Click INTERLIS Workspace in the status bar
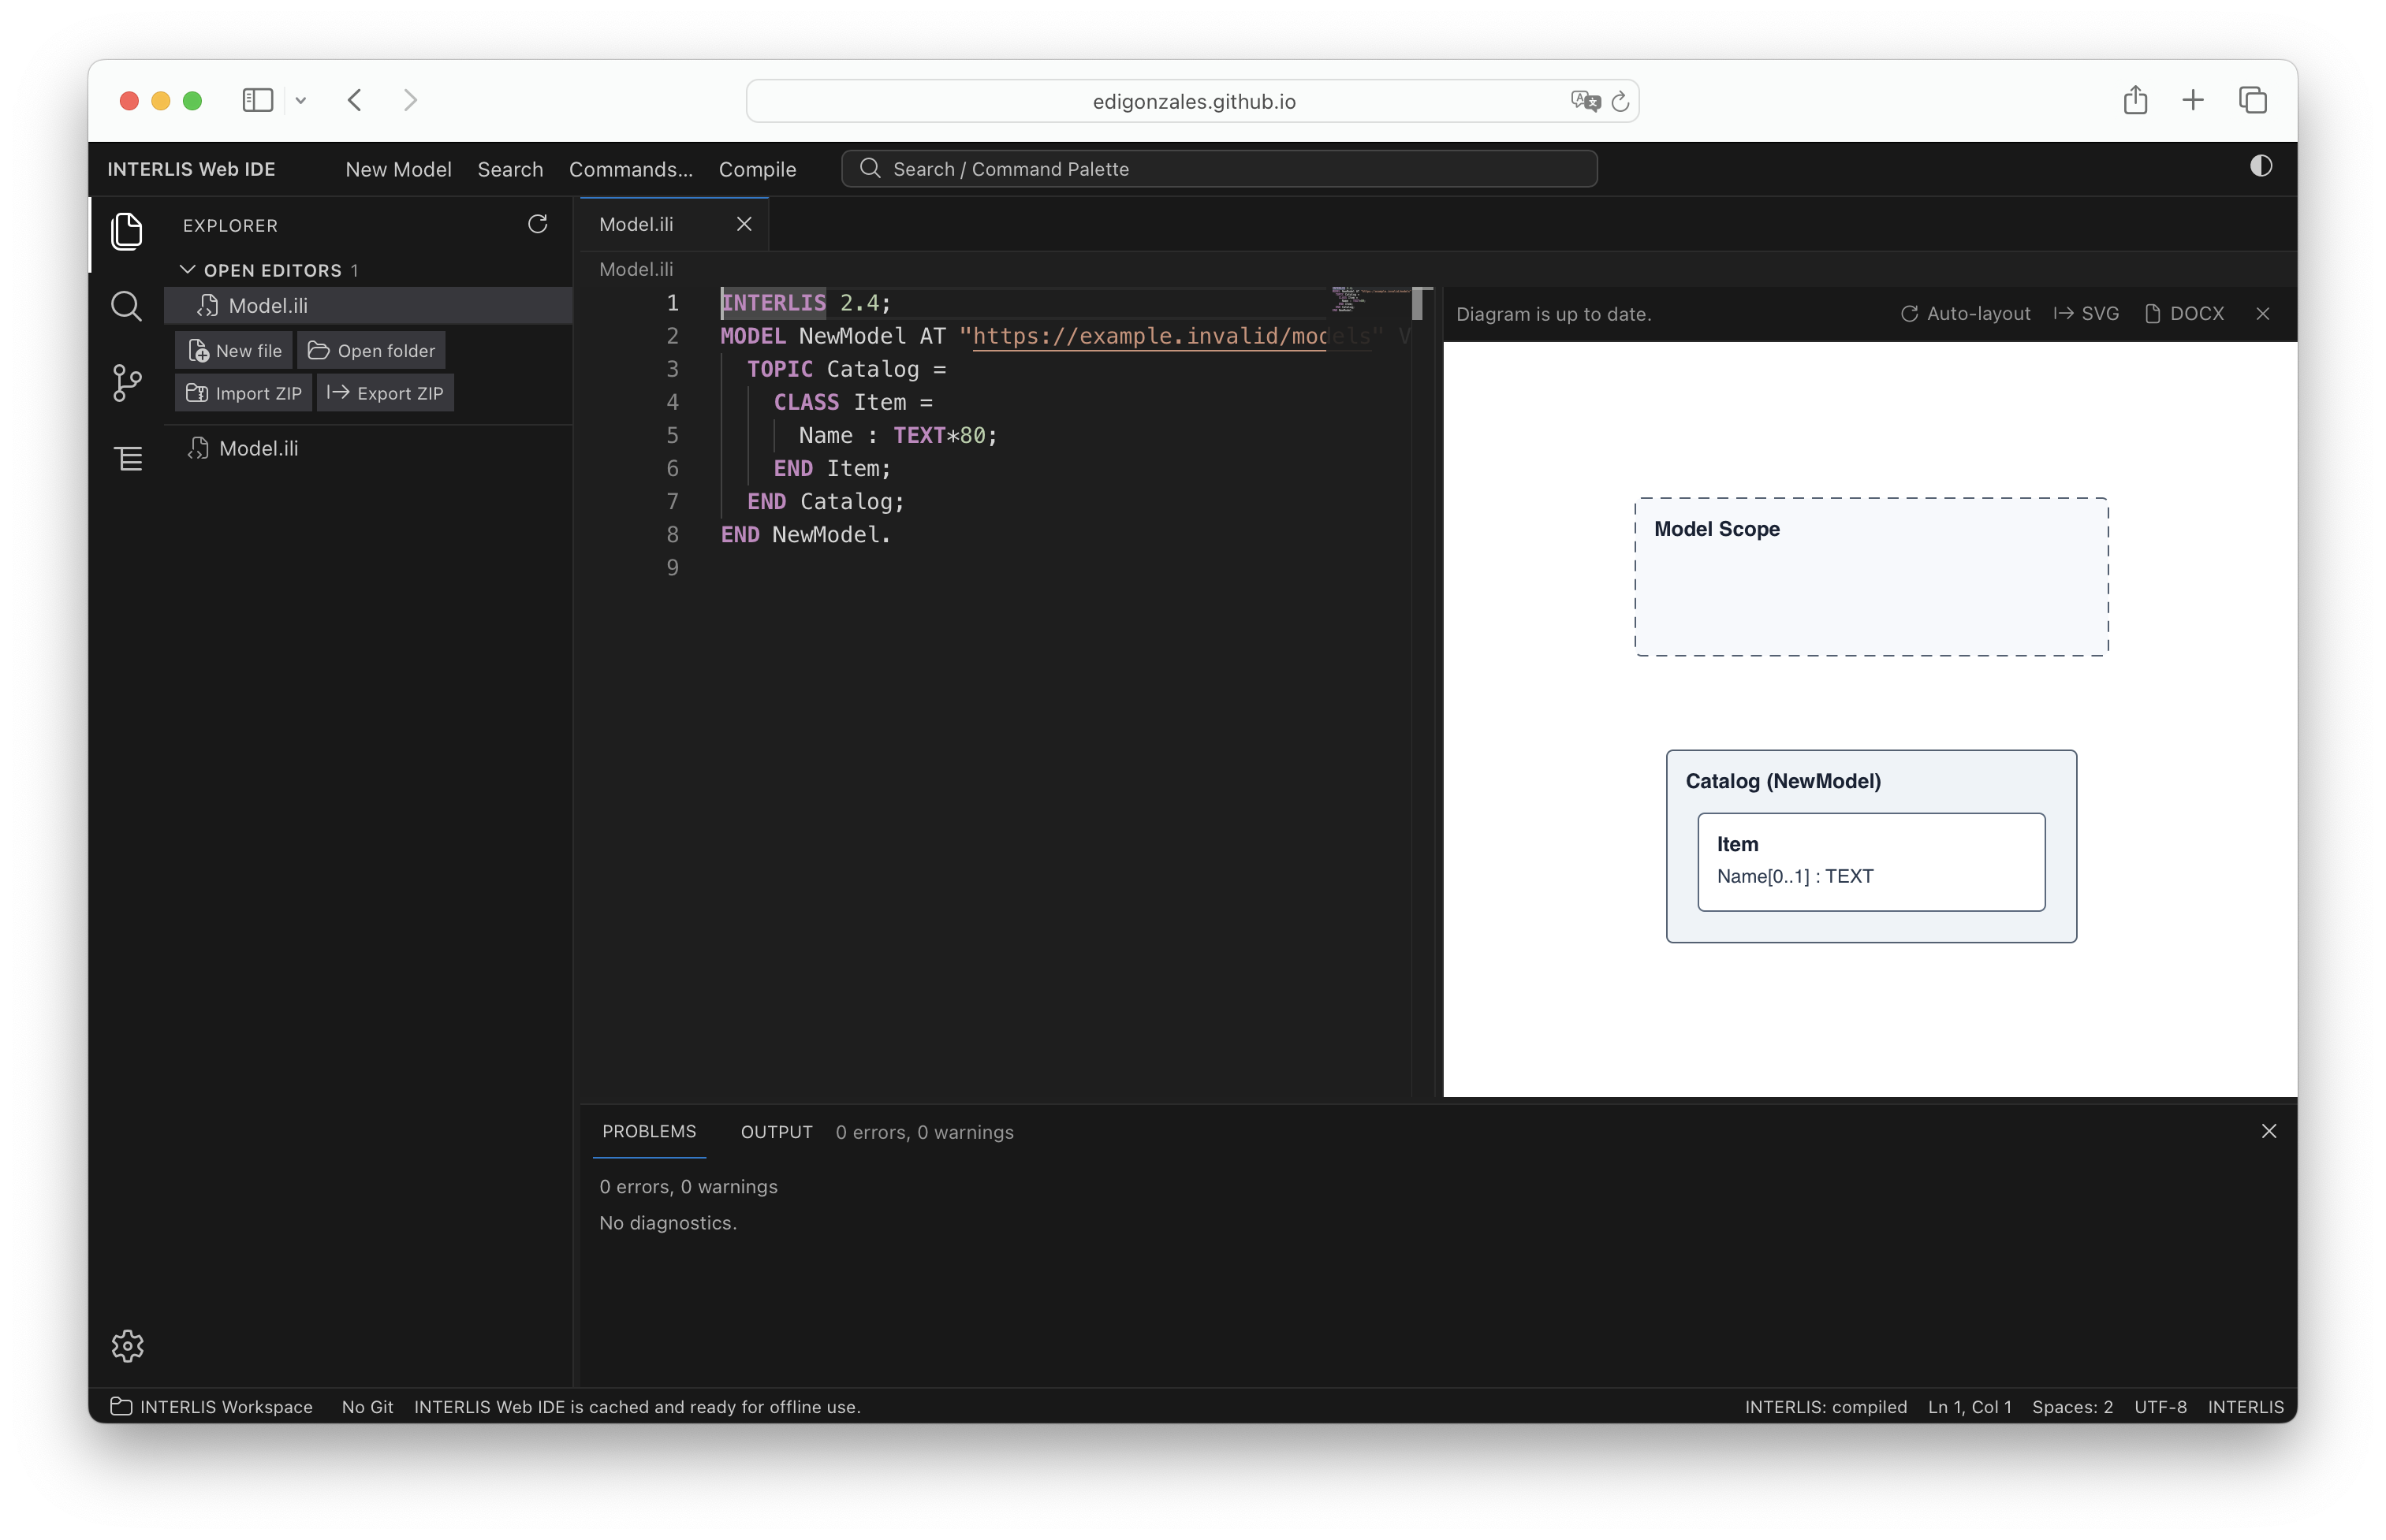Viewport: 2386px width, 1540px height. [x=211, y=1406]
